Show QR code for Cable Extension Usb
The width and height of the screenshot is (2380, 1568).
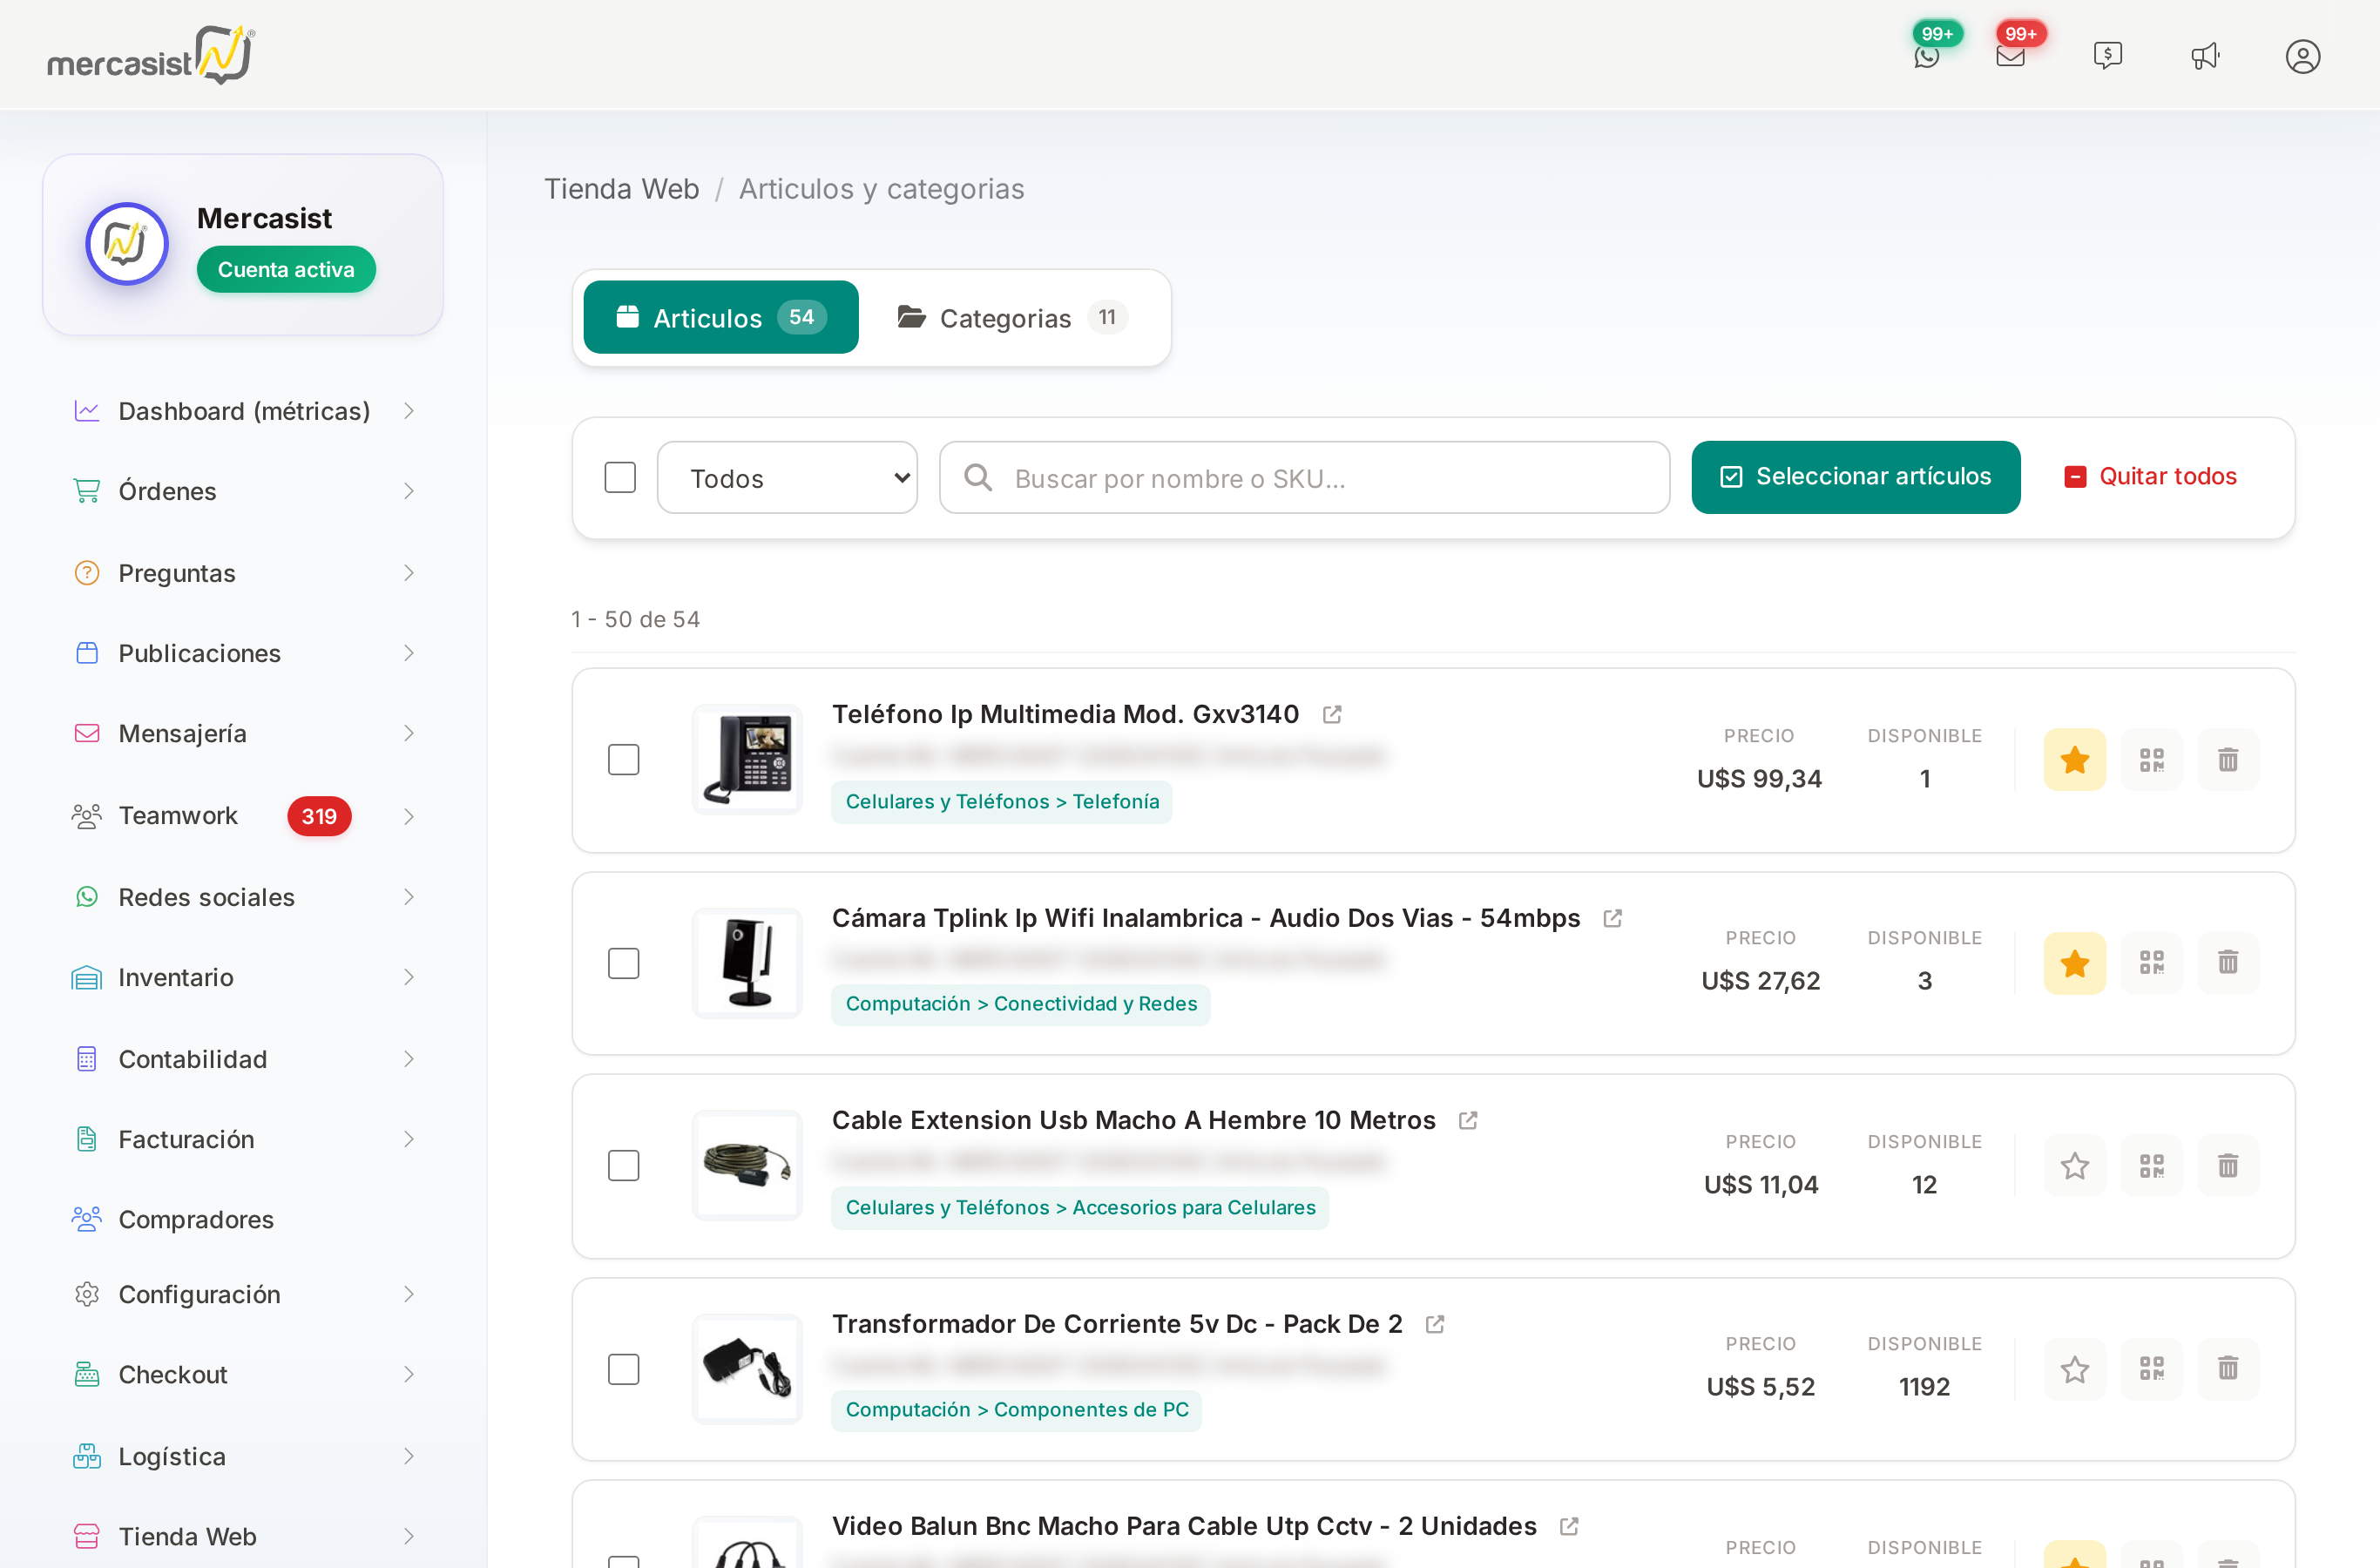[2151, 1166]
